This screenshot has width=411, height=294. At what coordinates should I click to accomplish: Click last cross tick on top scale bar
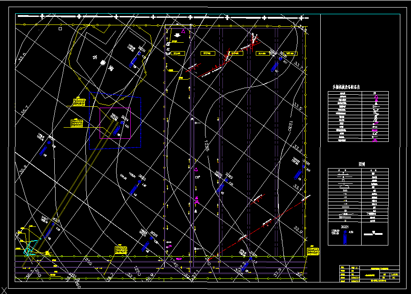tap(302, 18)
